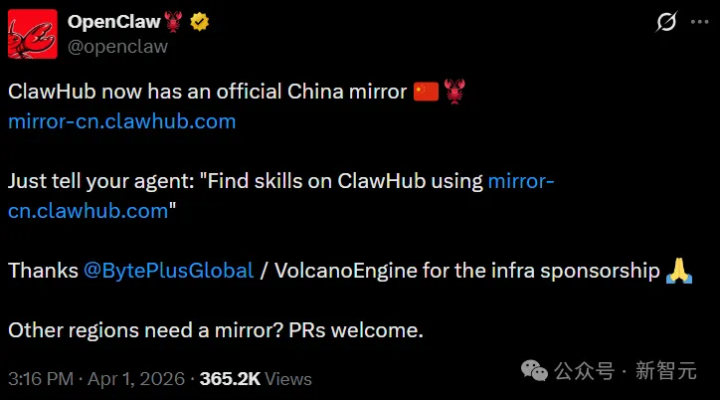Open the Grok slashed-circle icon
Viewport: 720px width, 400px height.
(x=666, y=22)
